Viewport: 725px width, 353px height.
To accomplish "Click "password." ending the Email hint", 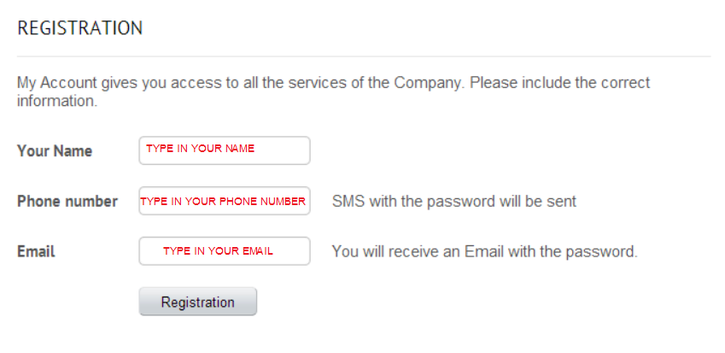I will point(605,252).
